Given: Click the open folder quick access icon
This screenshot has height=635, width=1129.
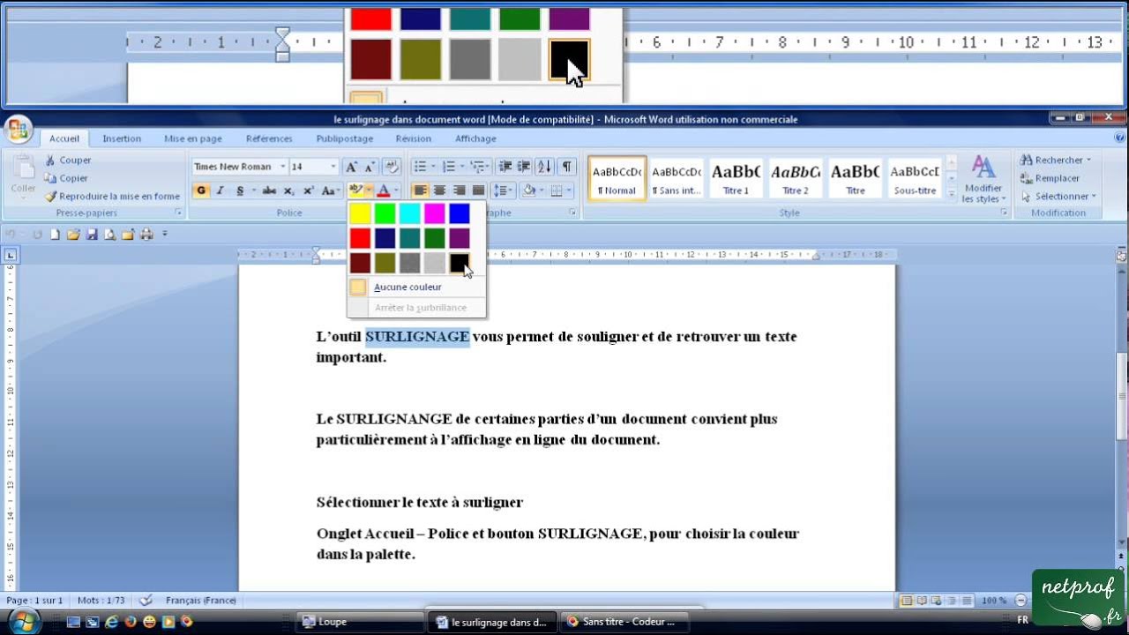Looking at the screenshot, I should point(73,235).
